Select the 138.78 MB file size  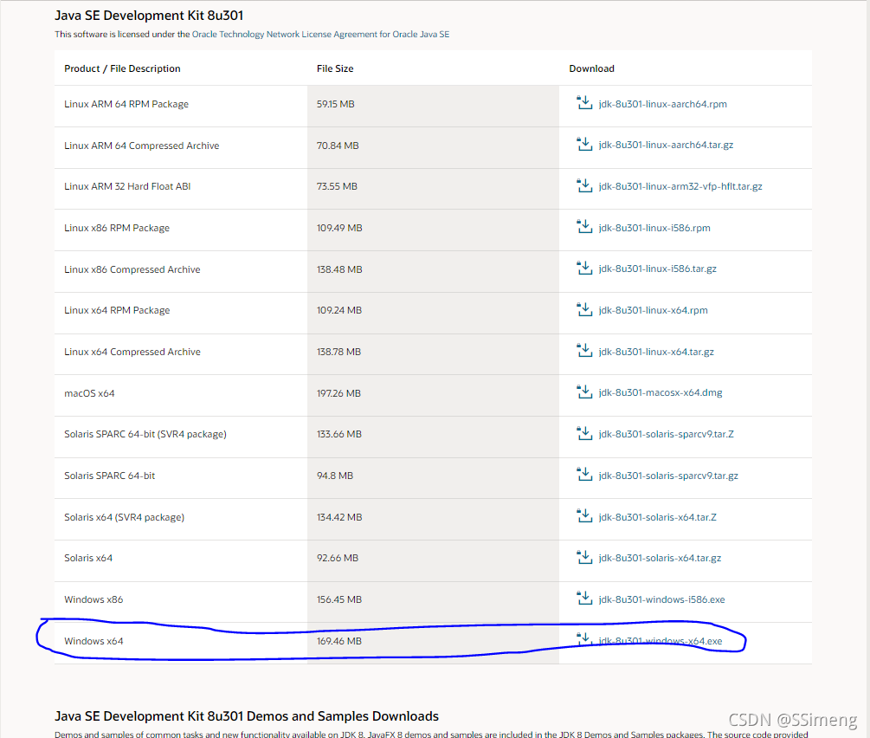tap(339, 352)
